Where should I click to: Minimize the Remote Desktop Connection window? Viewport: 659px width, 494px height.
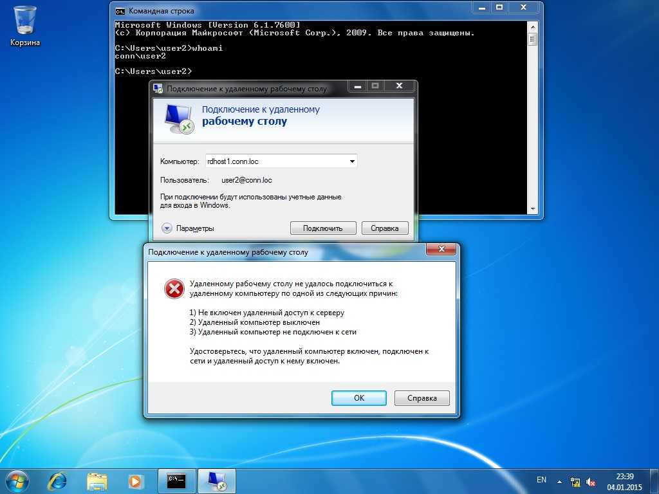pyautogui.click(x=358, y=86)
